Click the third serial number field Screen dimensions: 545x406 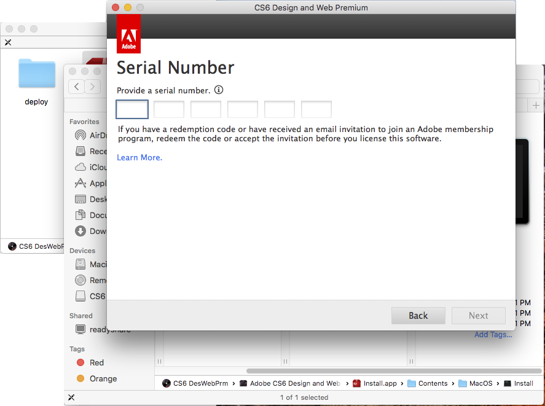[206, 109]
